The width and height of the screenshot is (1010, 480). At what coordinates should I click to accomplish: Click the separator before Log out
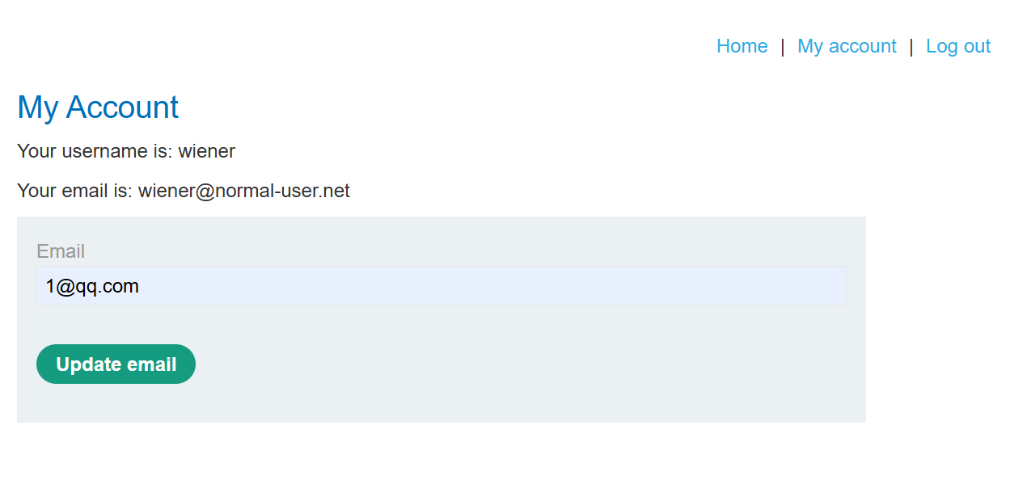click(911, 47)
